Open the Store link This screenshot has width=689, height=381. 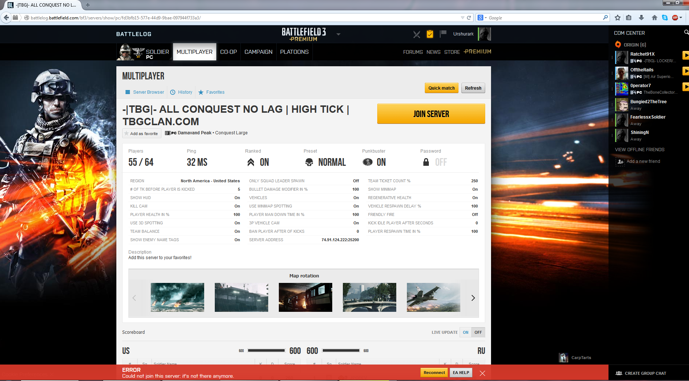click(452, 52)
